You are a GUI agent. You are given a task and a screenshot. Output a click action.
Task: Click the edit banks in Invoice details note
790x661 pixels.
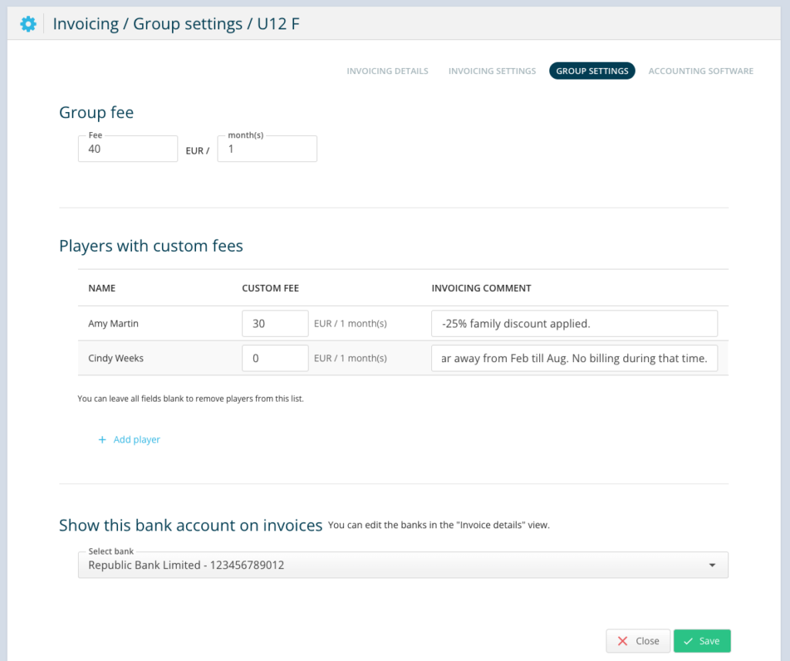[439, 525]
